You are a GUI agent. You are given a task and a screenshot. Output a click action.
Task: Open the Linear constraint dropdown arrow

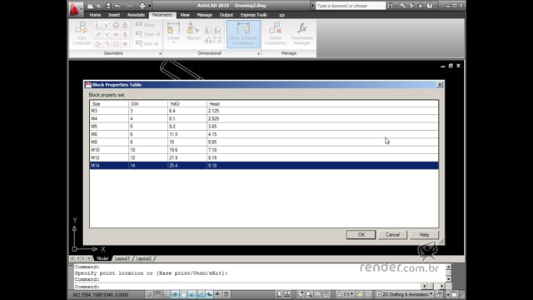point(173,42)
